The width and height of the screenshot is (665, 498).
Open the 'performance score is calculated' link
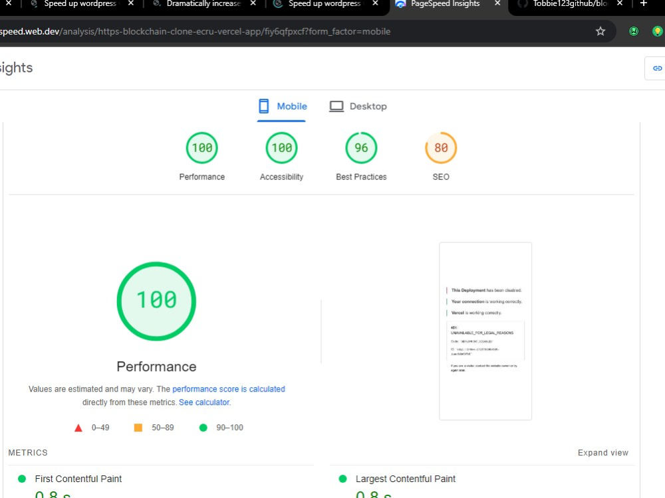(x=229, y=388)
